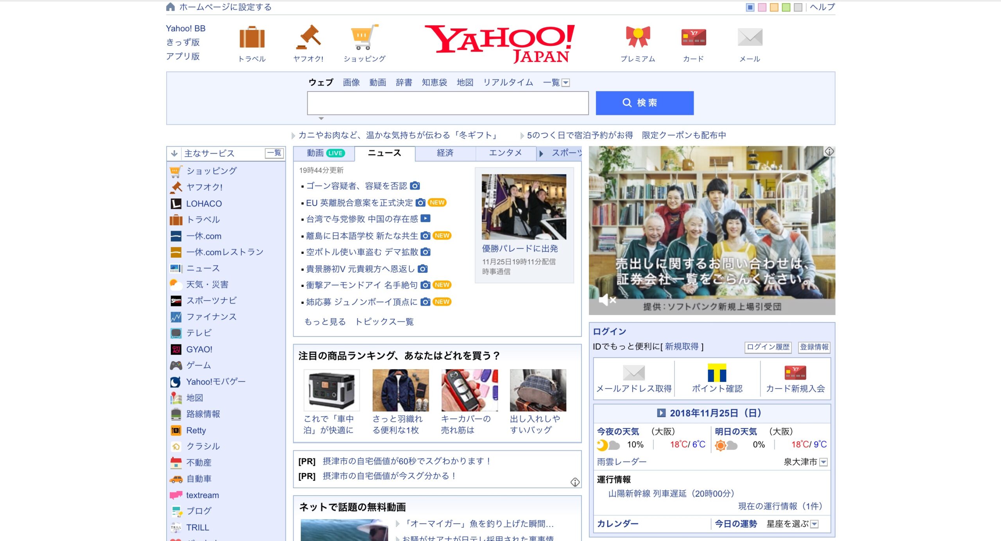Screen dimensions: 1001x541
Task: Click the 自動車 car icon in sidebar
Action: pos(176,479)
